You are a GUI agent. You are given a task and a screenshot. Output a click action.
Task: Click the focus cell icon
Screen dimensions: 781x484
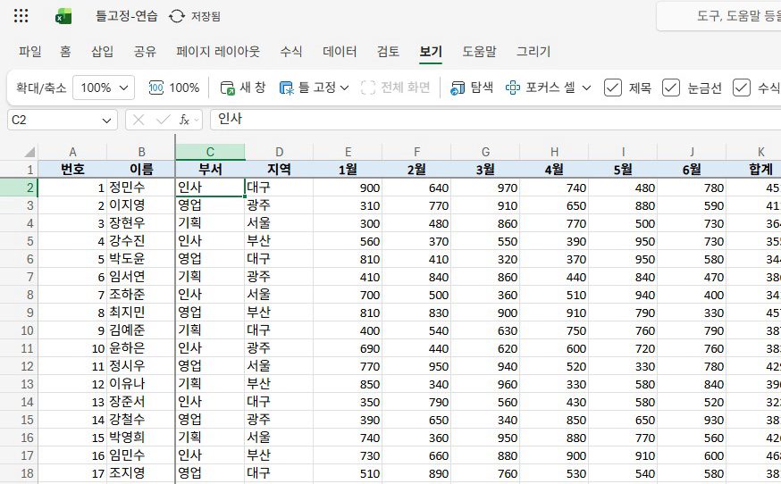point(513,88)
